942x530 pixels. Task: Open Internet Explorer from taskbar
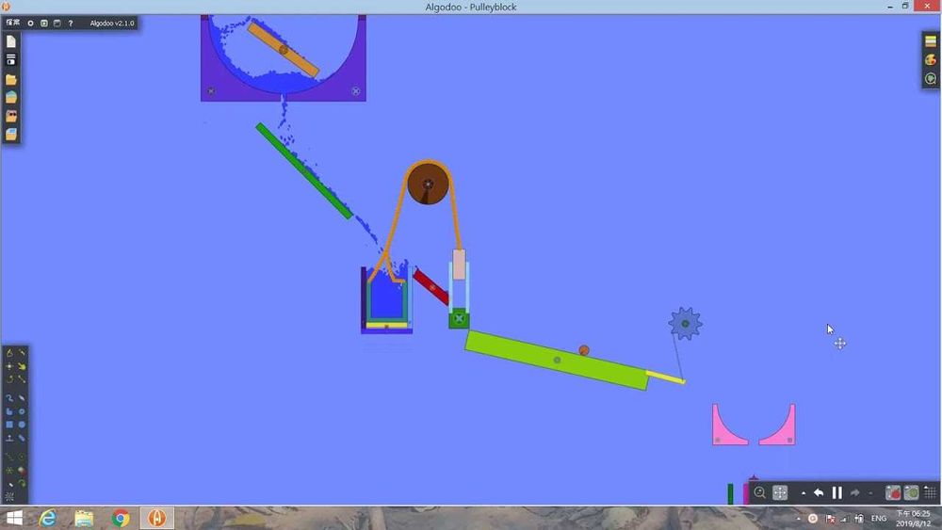[x=47, y=518]
